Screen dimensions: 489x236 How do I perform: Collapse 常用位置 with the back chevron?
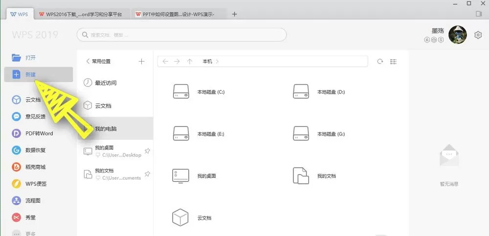[88, 61]
